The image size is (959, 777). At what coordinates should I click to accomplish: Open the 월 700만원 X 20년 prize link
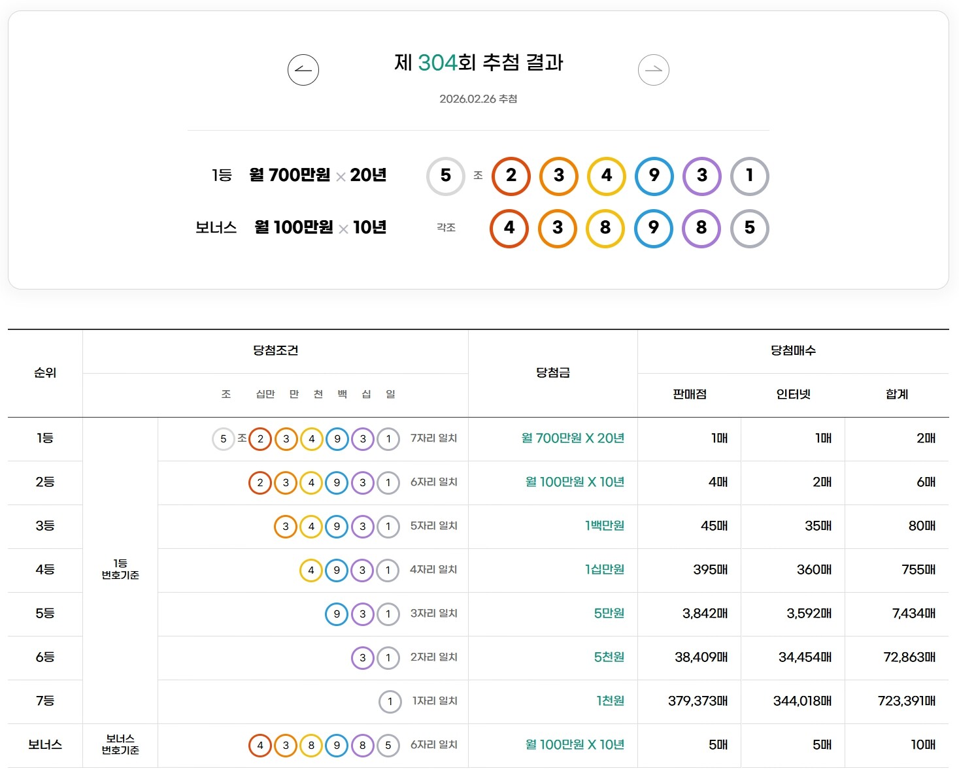click(x=573, y=439)
